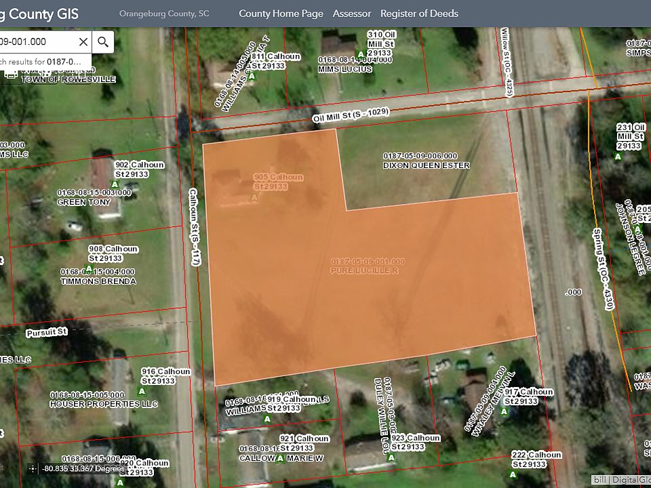Click address marker for 919 Calhoun St
651x488 pixels.
267,419
